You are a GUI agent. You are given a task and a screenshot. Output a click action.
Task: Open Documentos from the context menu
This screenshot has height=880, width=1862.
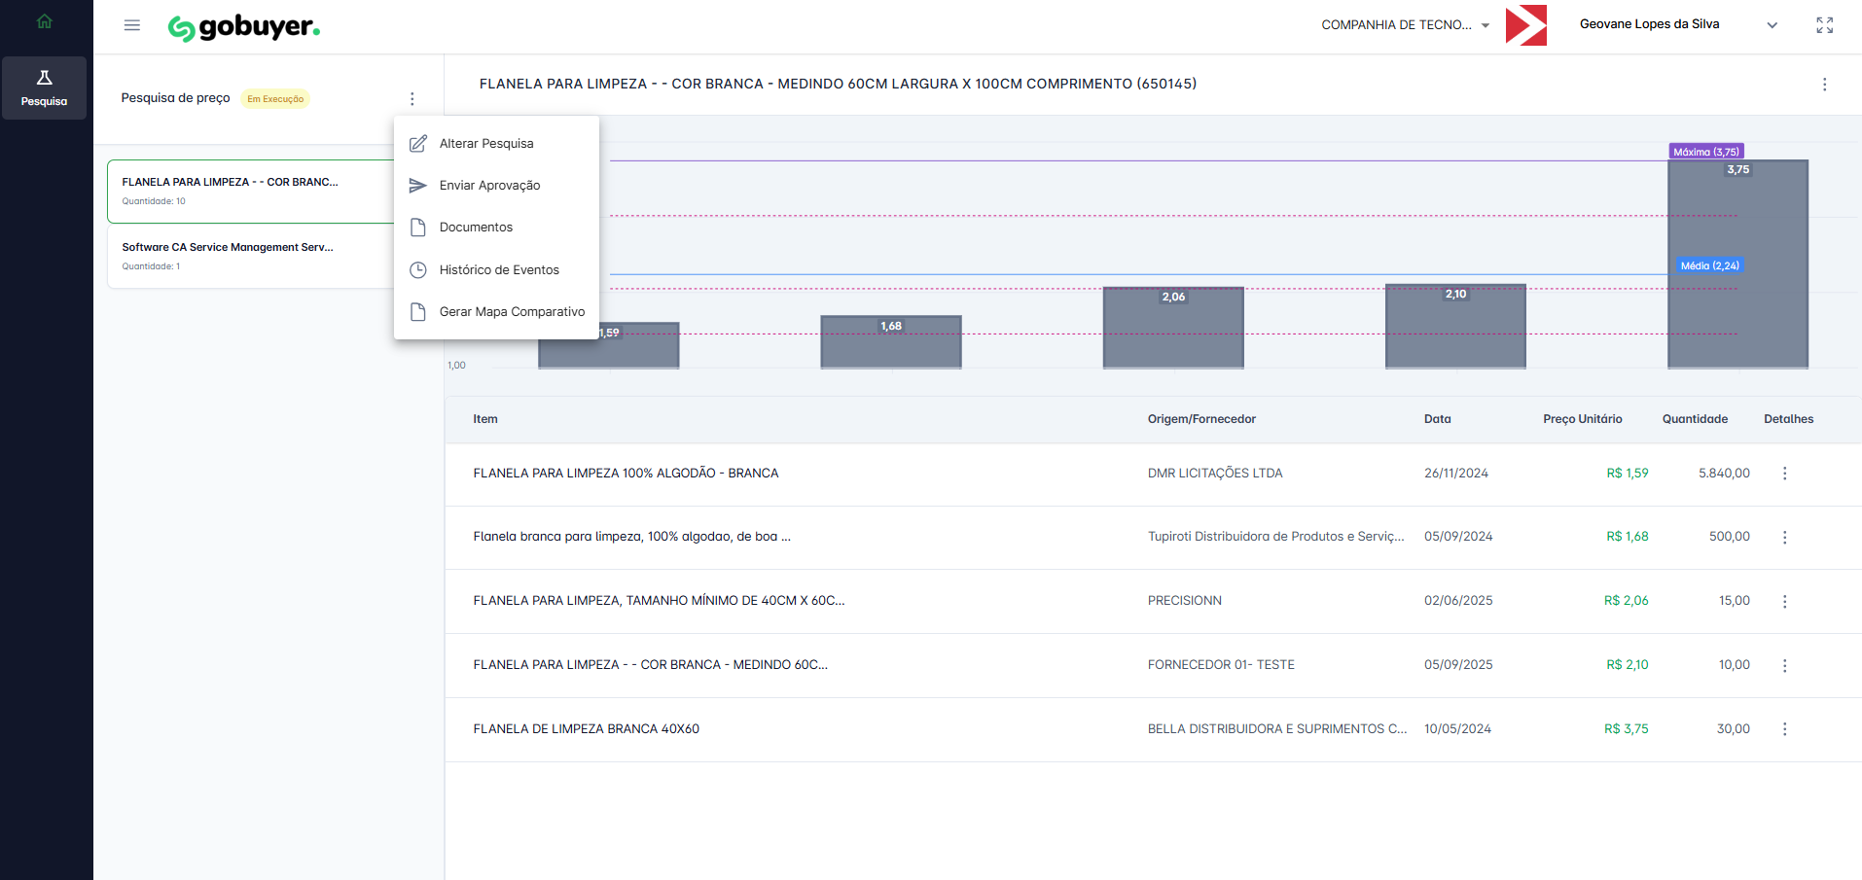476,228
